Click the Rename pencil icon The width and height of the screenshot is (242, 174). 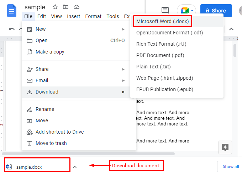pos(30,110)
